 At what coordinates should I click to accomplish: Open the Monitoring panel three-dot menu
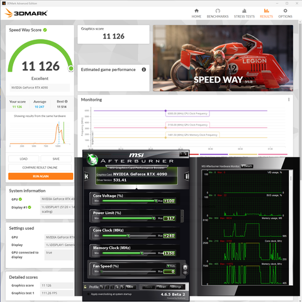click(289, 99)
